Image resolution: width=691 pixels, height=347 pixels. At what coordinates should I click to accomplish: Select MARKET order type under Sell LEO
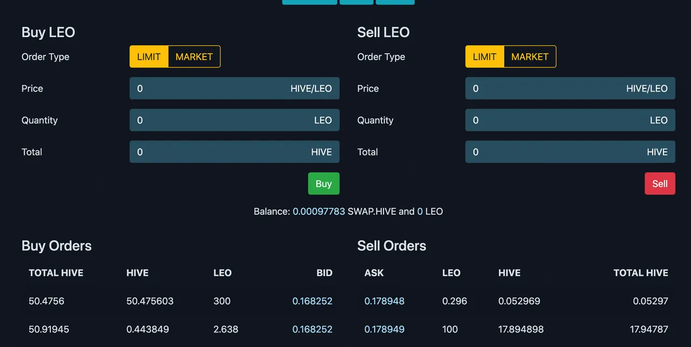[x=530, y=57]
